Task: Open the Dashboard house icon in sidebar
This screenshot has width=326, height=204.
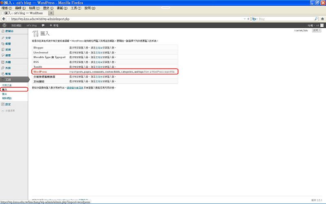Action: point(3,31)
